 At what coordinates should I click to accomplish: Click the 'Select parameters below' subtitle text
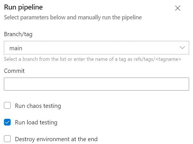tap(73, 17)
